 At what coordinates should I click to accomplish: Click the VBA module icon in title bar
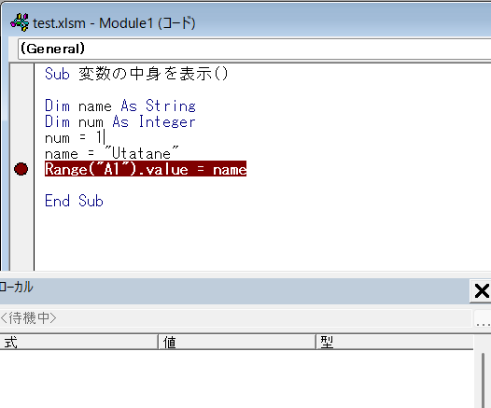pyautogui.click(x=20, y=22)
